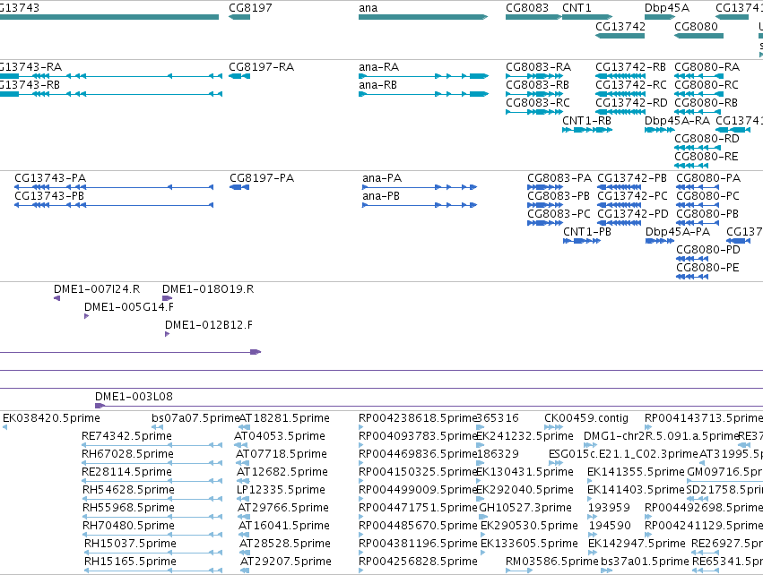Select EST RH54628.5prime

[152, 499]
